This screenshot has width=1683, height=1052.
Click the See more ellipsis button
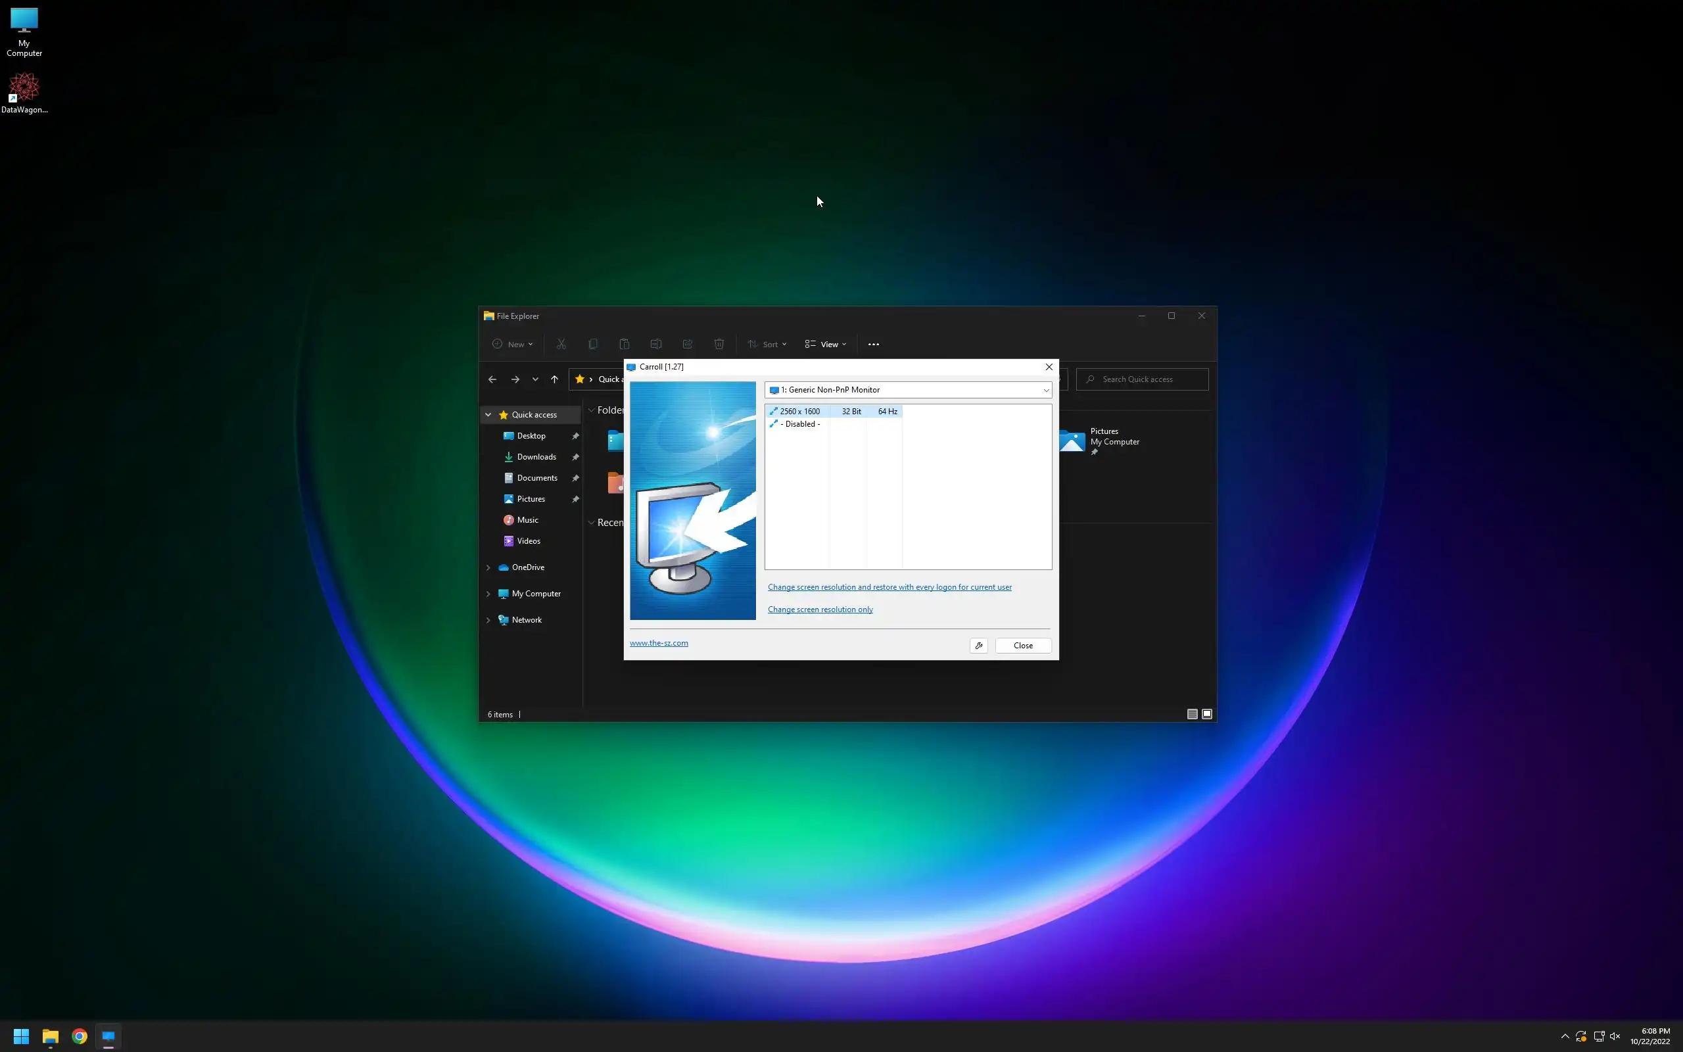(x=874, y=345)
